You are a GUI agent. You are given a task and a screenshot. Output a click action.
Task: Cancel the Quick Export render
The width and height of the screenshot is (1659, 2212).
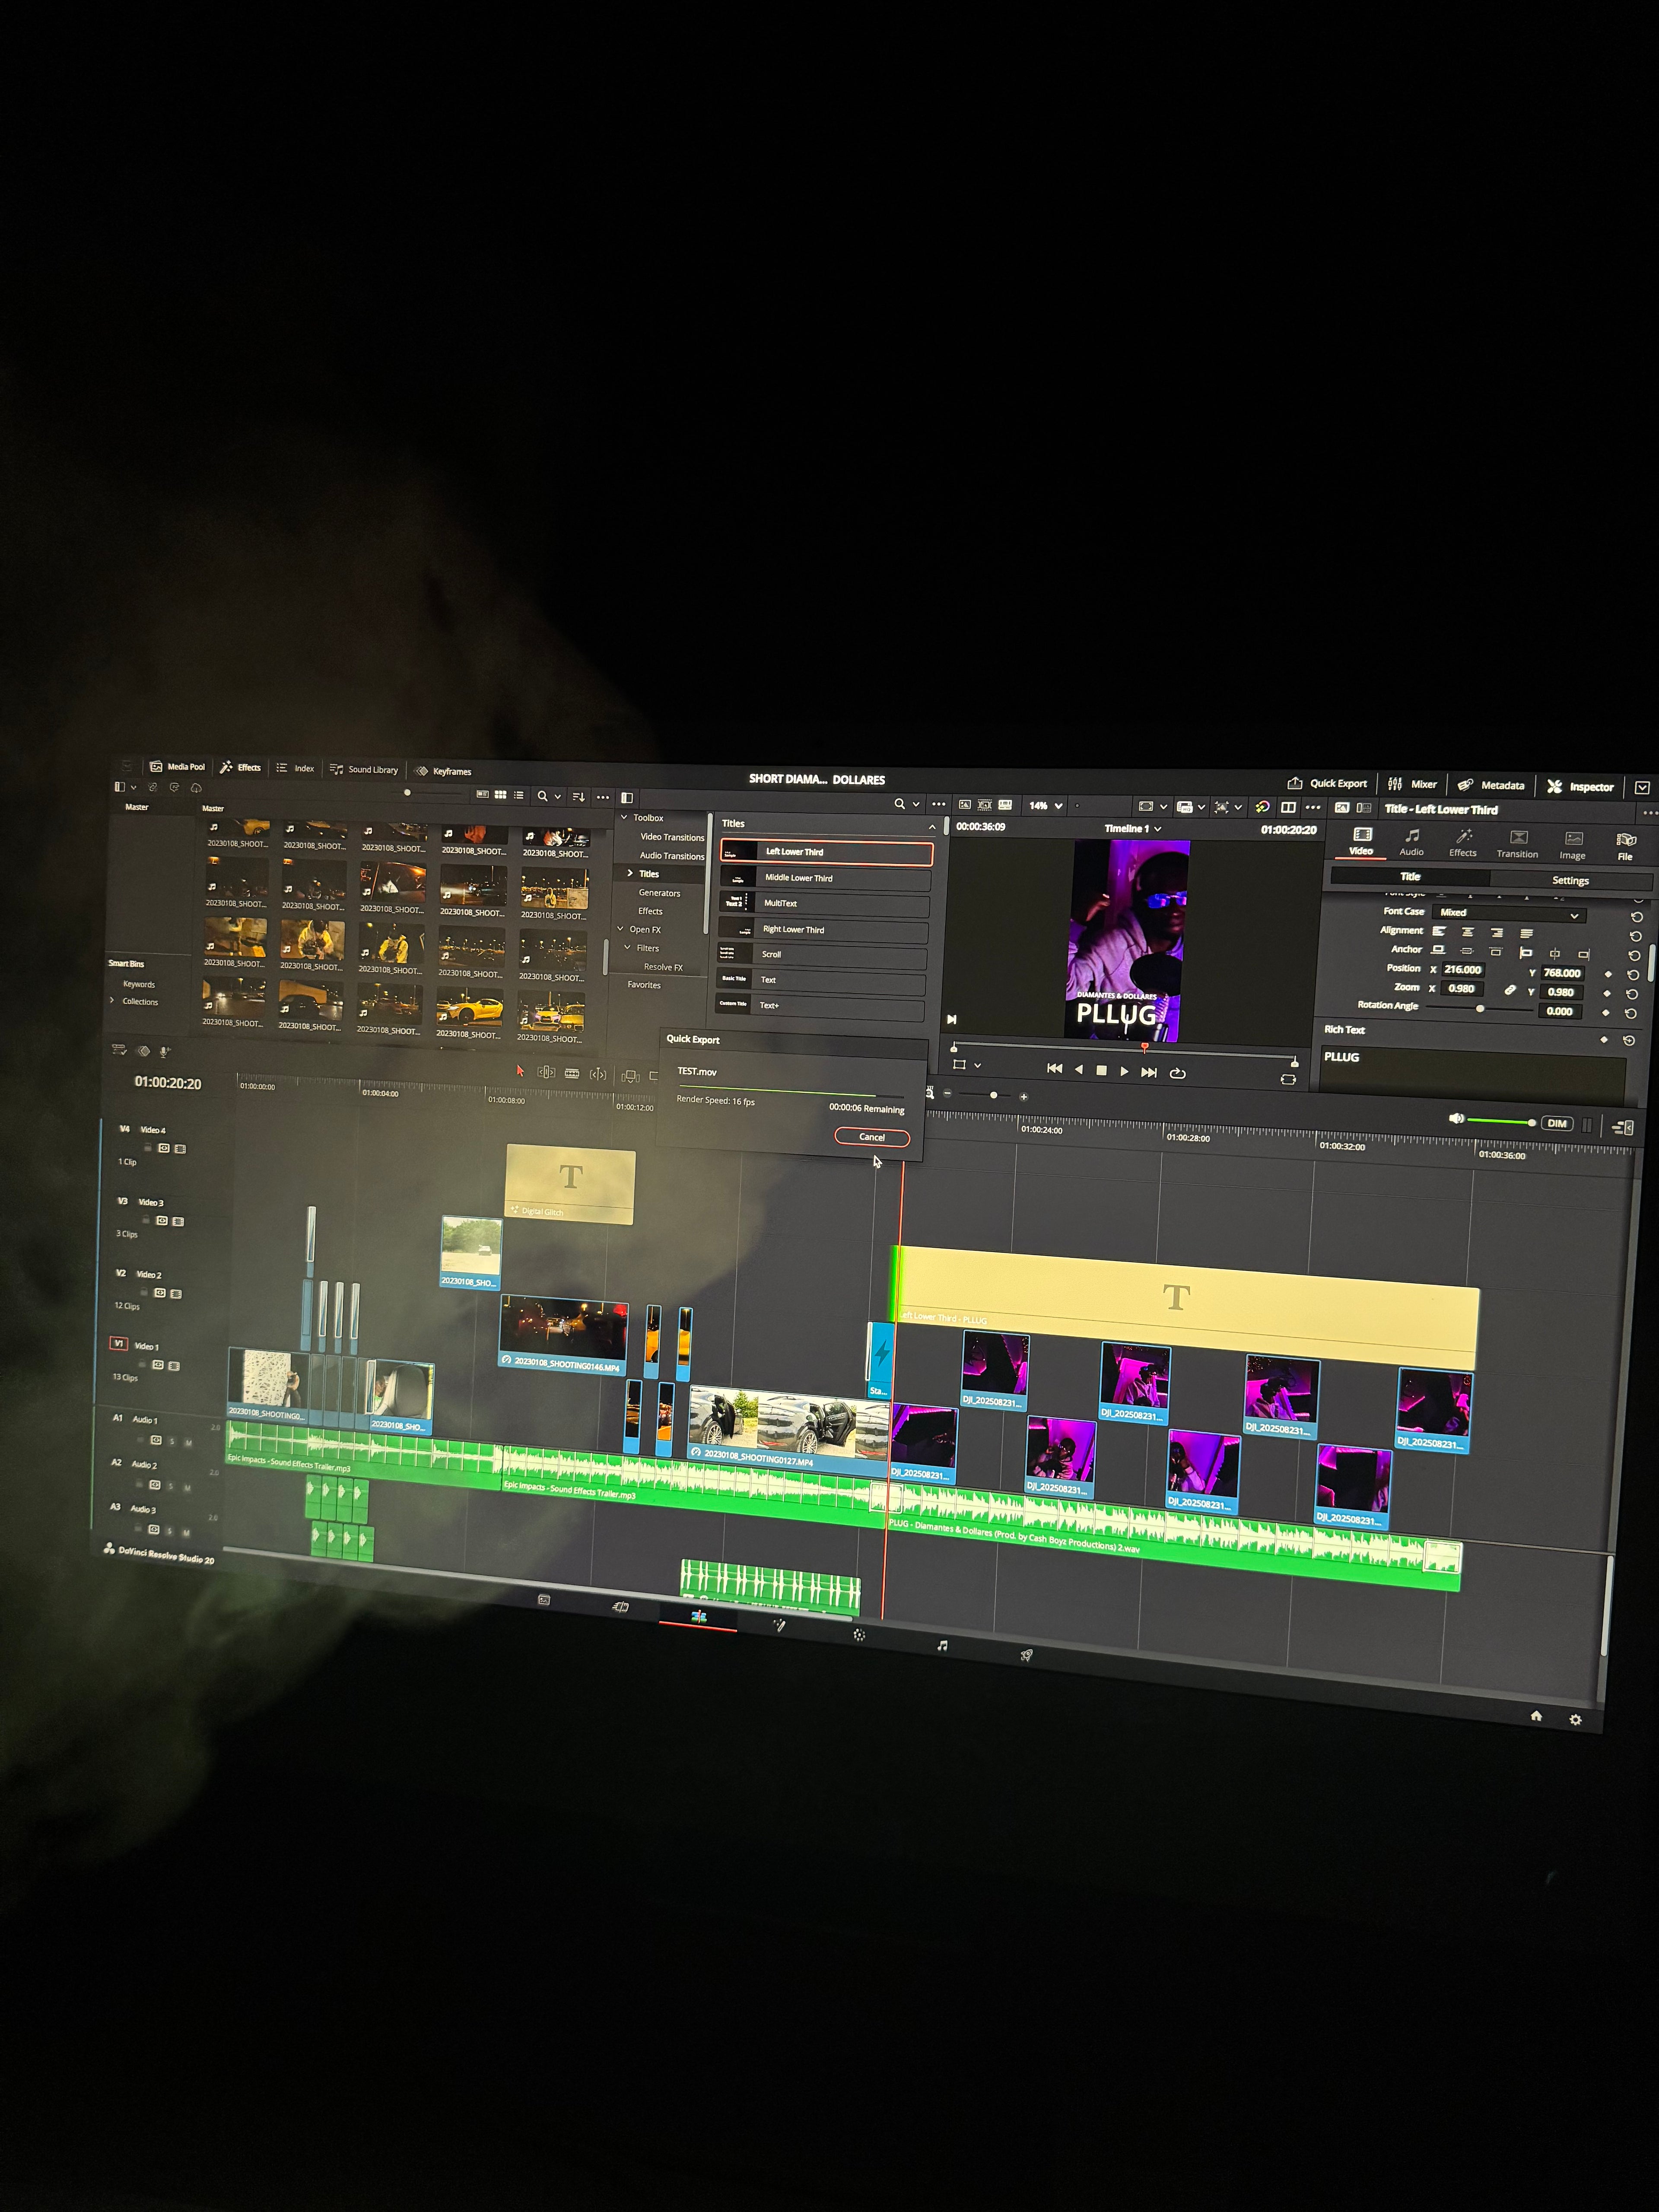[x=872, y=1137]
